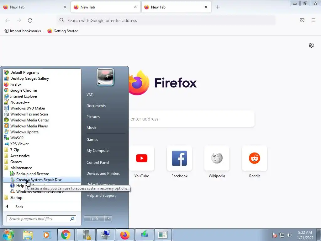Open Help and Support in right pane
The width and height of the screenshot is (321, 241).
[x=101, y=195]
